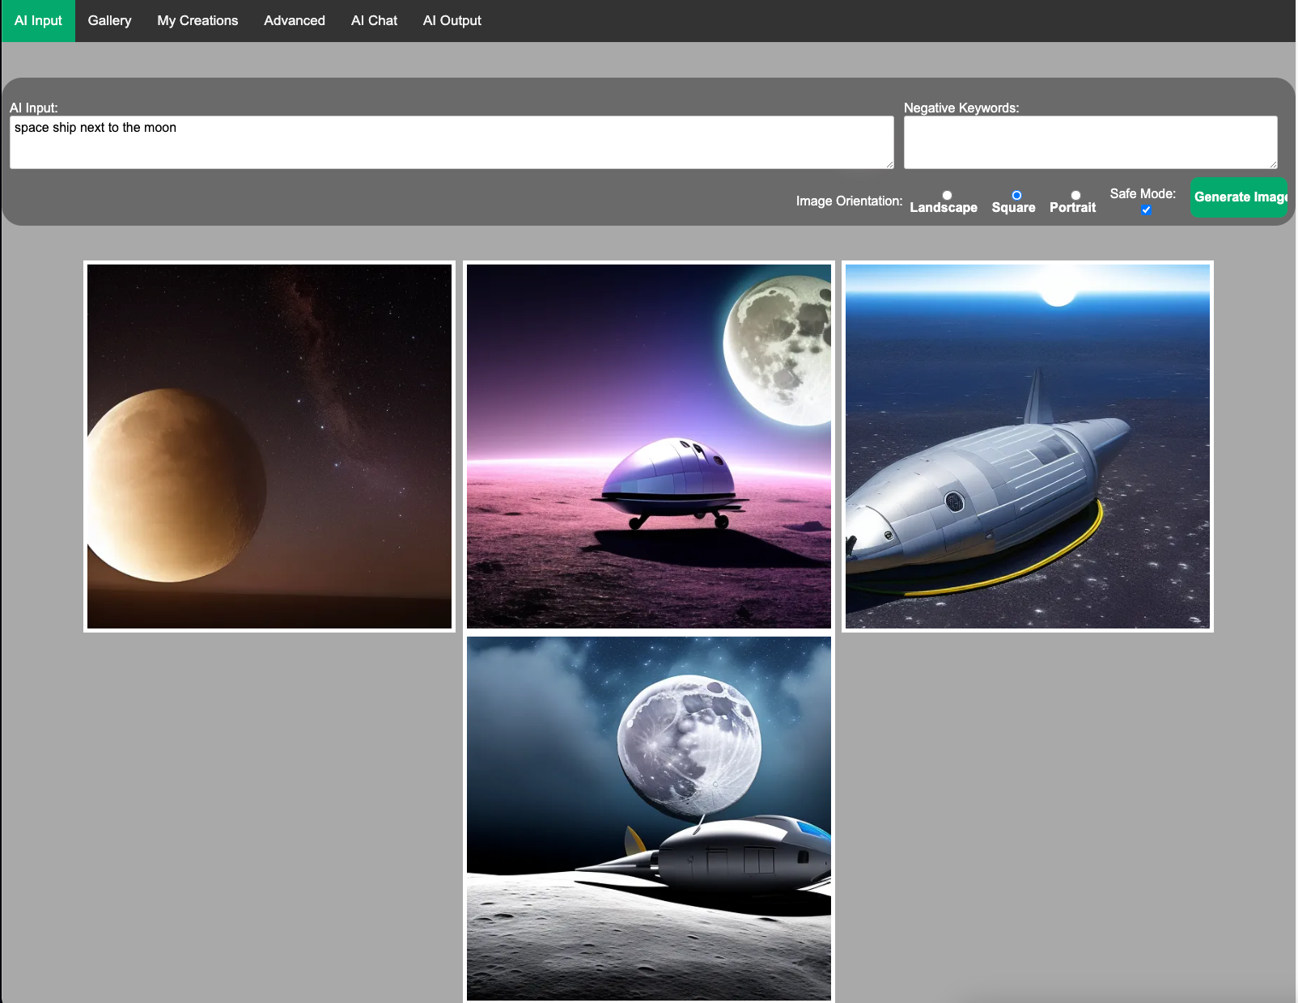Image resolution: width=1298 pixels, height=1003 pixels.
Task: Select Portrait image orientation
Action: tap(1075, 195)
